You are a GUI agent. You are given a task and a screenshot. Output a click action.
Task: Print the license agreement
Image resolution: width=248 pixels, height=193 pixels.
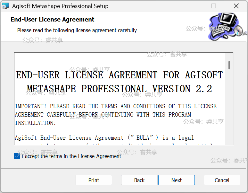[94, 180]
